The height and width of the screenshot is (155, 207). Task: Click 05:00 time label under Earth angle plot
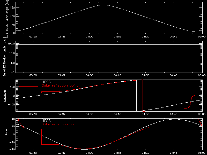click(202, 36)
